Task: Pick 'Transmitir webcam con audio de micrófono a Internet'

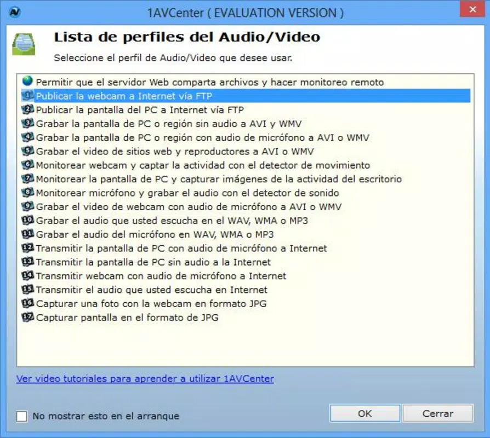Action: pos(161,276)
